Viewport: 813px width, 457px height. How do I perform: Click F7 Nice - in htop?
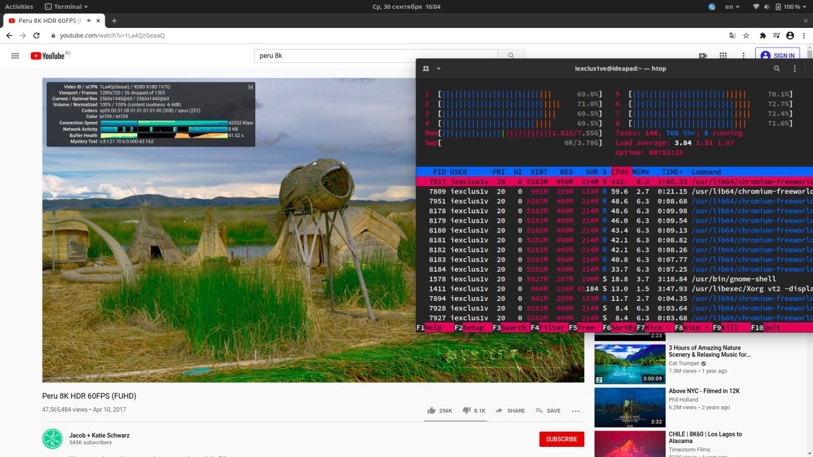654,328
